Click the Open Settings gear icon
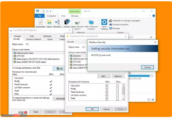 pos(104,22)
